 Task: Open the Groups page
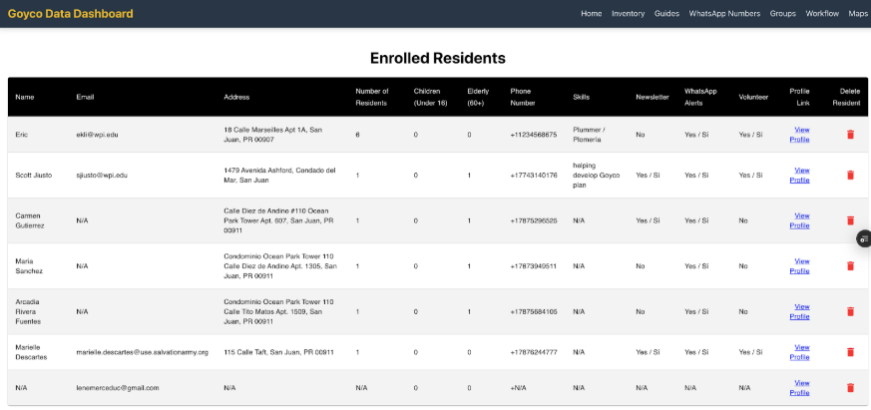783,14
